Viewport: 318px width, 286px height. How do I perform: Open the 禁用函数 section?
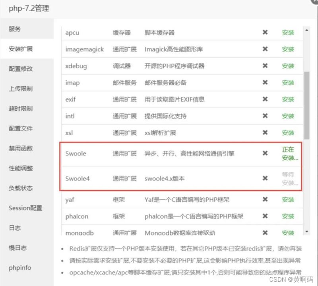coord(21,148)
